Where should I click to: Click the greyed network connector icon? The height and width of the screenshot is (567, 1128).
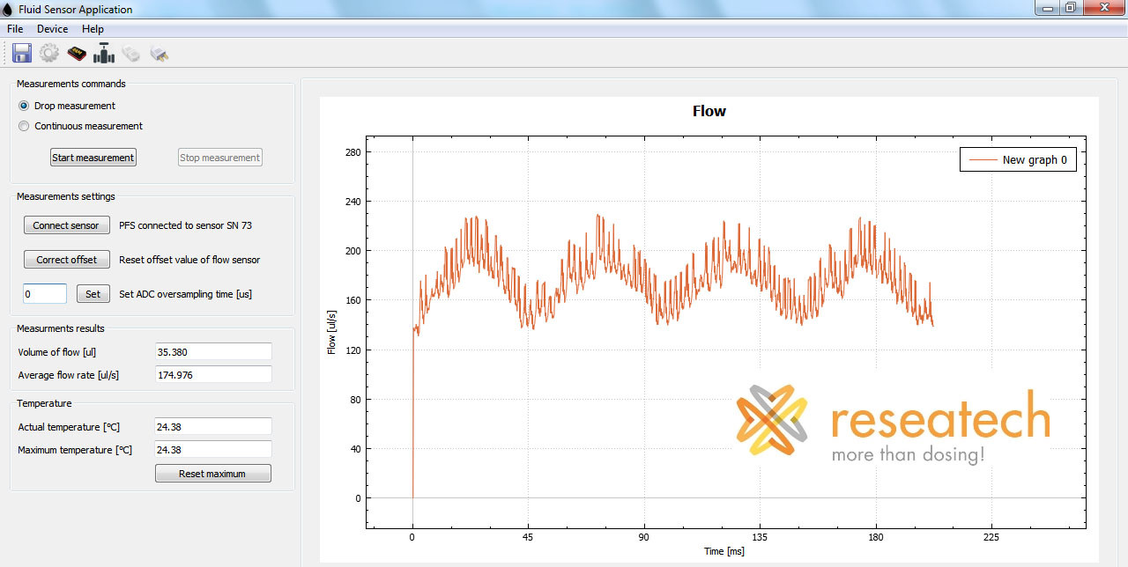131,54
